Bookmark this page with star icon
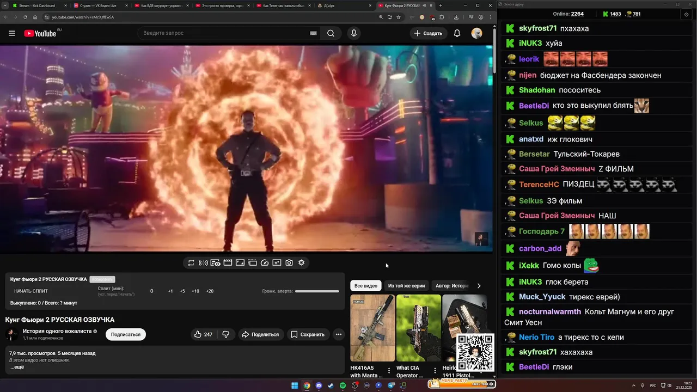The height and width of the screenshot is (392, 697). click(399, 17)
